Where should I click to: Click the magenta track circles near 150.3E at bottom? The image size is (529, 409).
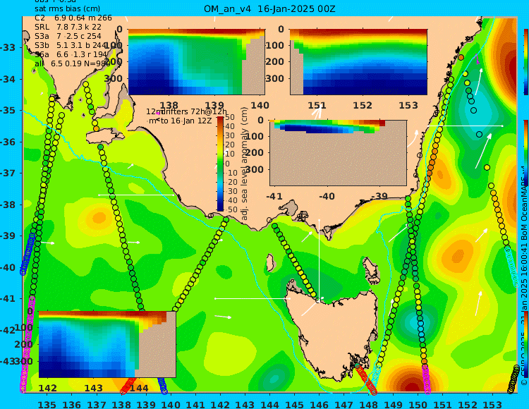tap(426, 379)
